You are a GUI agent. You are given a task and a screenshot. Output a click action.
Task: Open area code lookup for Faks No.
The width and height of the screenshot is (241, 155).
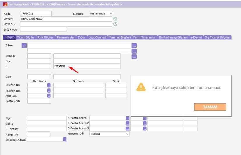(49, 96)
